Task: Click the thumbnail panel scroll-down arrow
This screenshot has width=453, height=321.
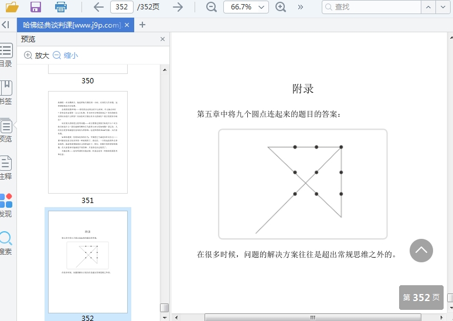Action: 165,317
